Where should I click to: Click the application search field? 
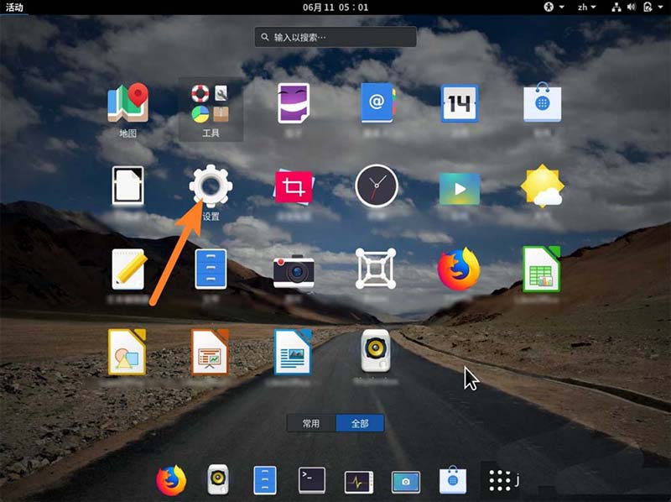335,37
